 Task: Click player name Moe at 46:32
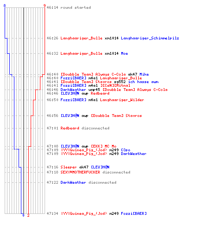(x=124, y=53)
